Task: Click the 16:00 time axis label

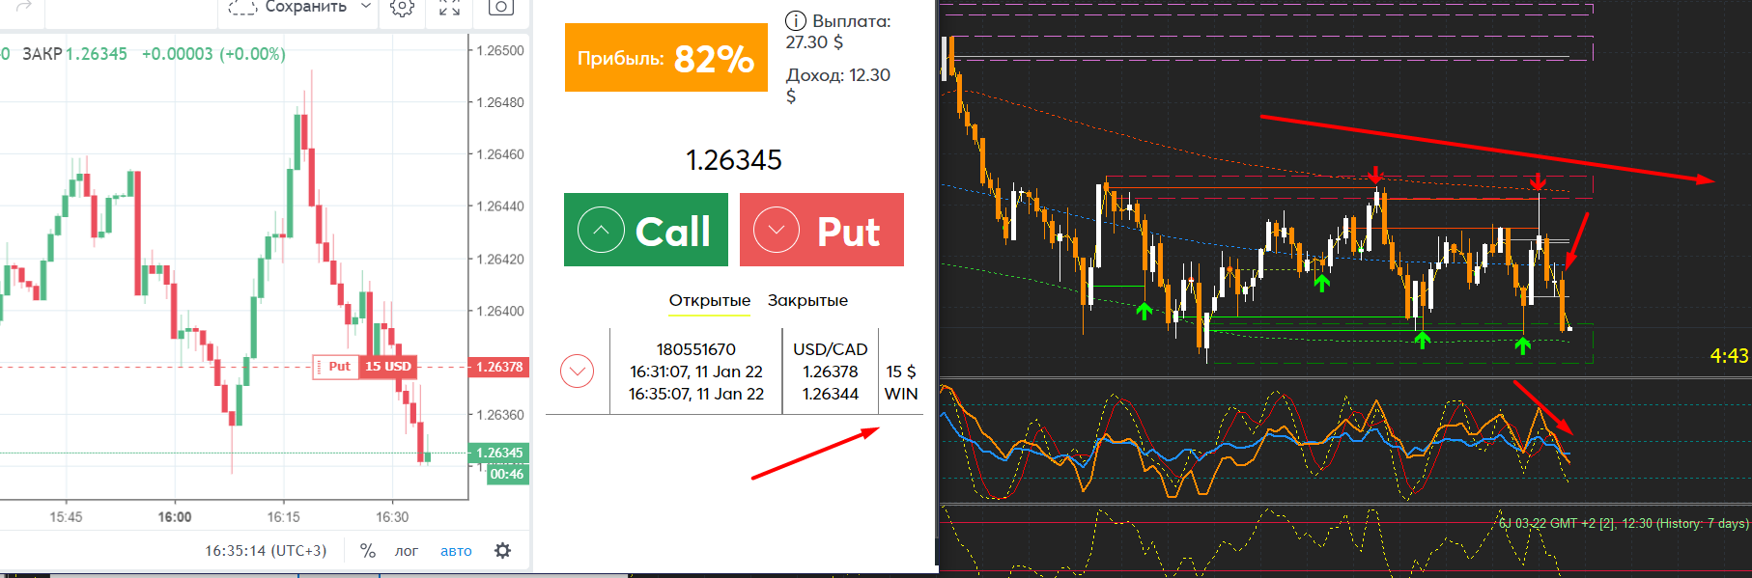Action: (x=175, y=517)
